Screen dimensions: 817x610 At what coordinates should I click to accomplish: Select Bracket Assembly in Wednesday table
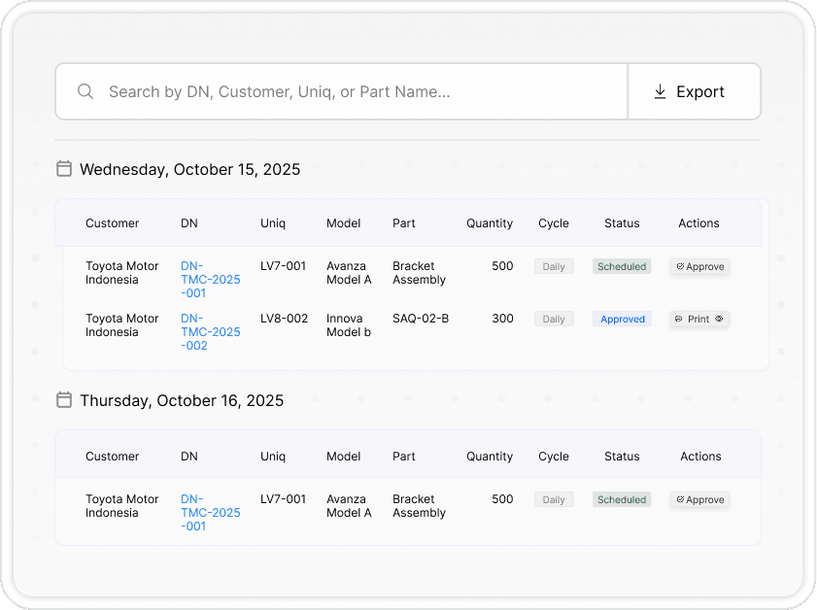coord(419,273)
